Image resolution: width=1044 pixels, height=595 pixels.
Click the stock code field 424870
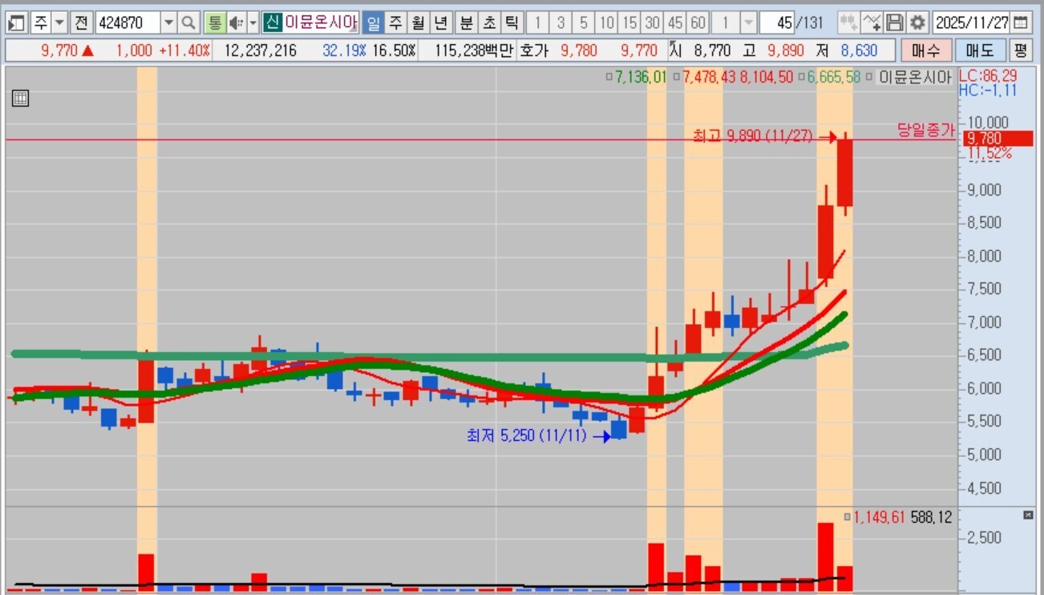coord(127,22)
